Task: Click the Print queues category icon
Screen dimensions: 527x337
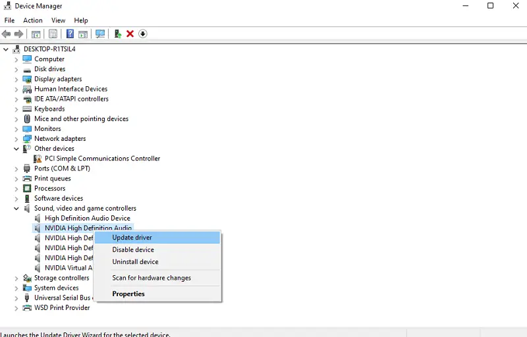Action: click(27, 178)
